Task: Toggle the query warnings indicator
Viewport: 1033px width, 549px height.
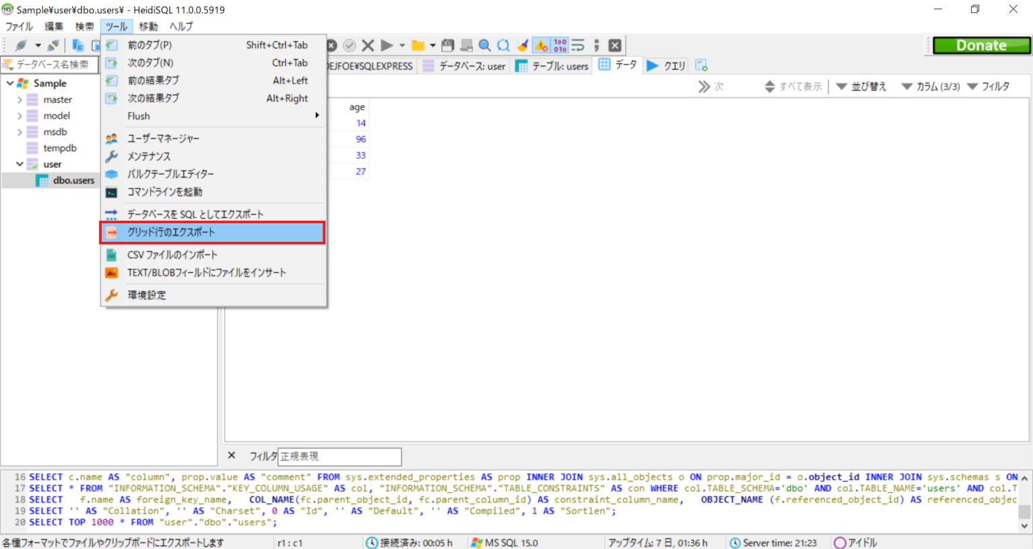Action: tap(541, 45)
